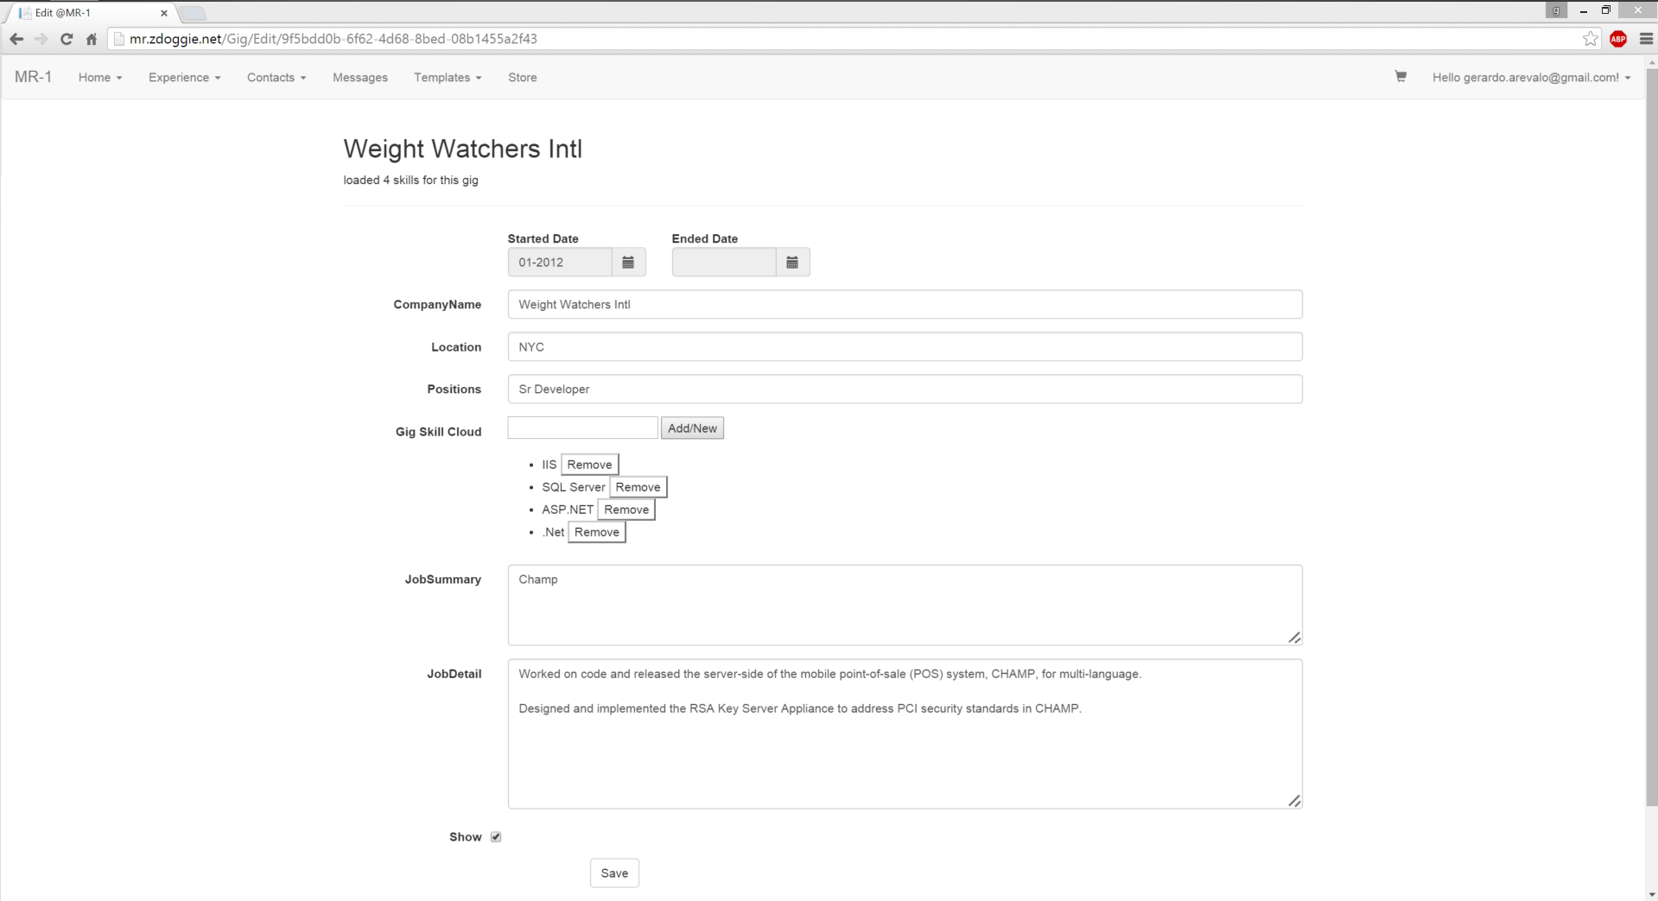
Task: Switch to the Edit @MR-1 tab
Action: pos(91,13)
